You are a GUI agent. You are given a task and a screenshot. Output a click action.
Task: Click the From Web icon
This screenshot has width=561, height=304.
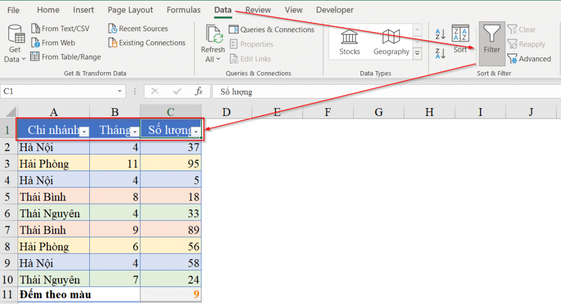pos(36,43)
